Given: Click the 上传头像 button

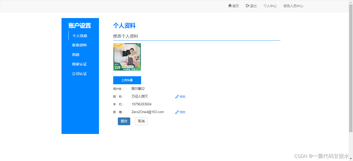Looking at the screenshot, I should pos(127,80).
